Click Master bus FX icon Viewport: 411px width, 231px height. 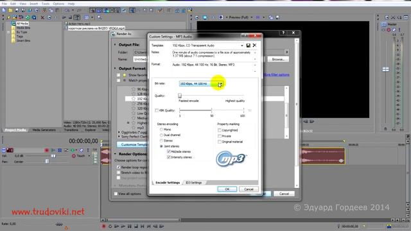click(x=384, y=30)
